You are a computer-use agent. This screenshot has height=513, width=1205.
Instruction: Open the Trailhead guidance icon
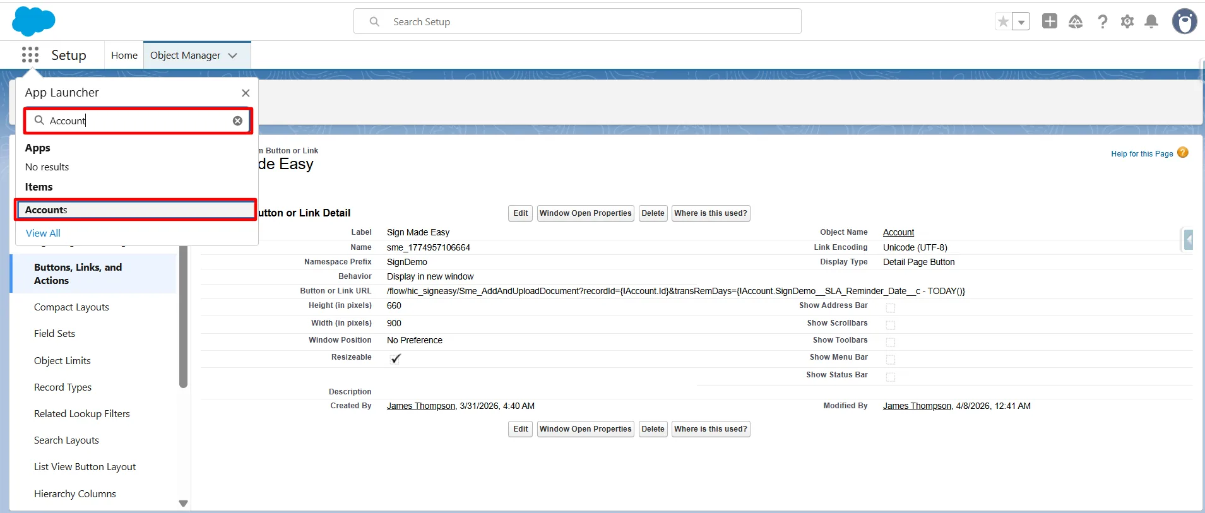[1076, 21]
